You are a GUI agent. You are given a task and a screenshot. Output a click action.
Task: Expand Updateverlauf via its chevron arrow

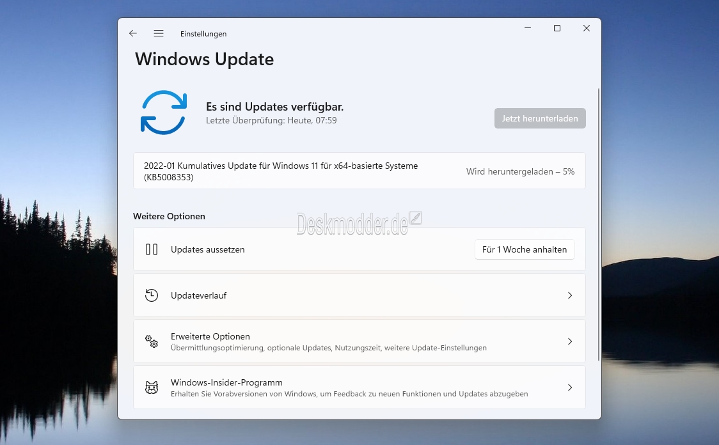pyautogui.click(x=570, y=295)
